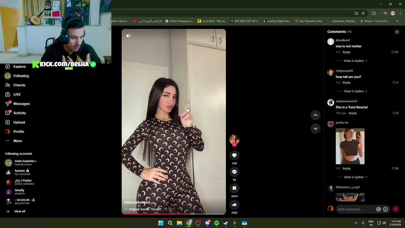Reply to pretty vic's comment
Viewport: 405px width, 228px height.
pyautogui.click(x=346, y=168)
